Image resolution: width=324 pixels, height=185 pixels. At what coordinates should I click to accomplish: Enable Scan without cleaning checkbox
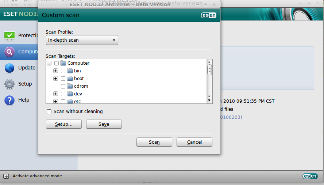(x=49, y=112)
